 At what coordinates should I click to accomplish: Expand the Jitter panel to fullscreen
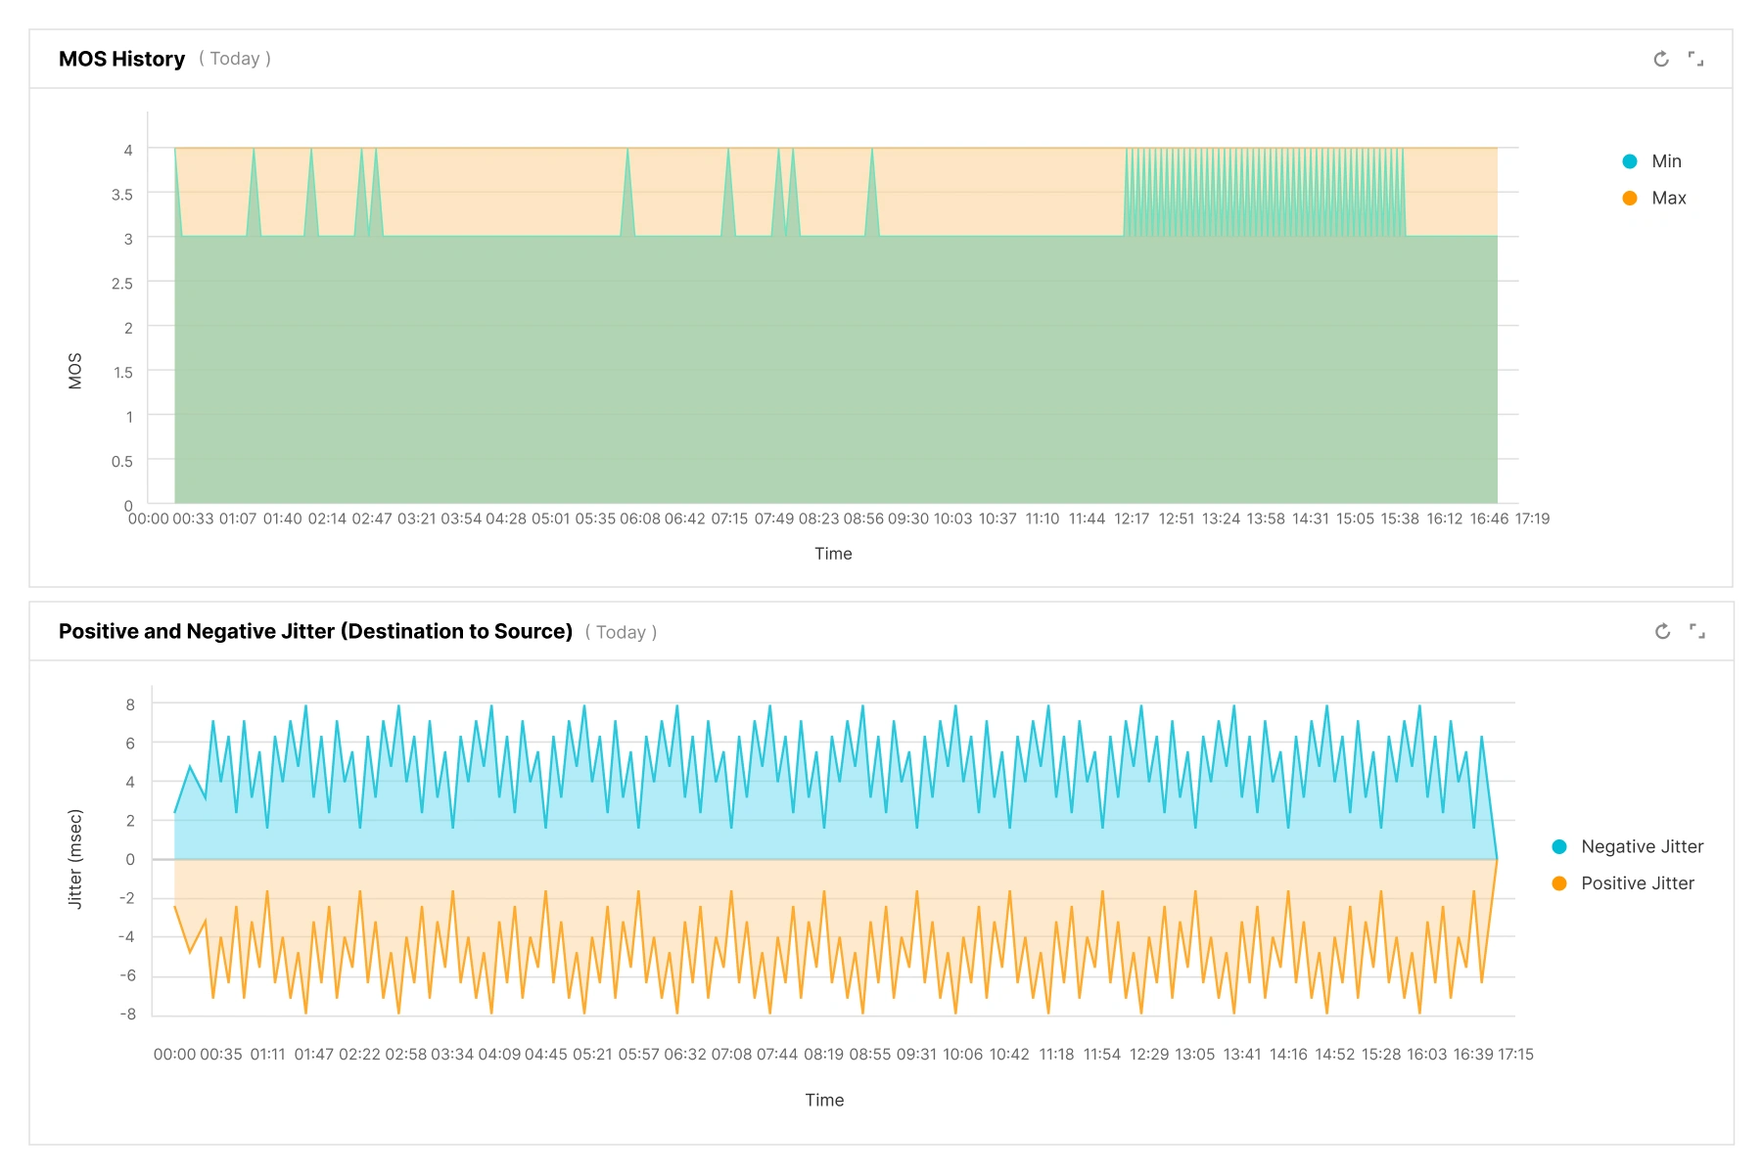[x=1697, y=631]
